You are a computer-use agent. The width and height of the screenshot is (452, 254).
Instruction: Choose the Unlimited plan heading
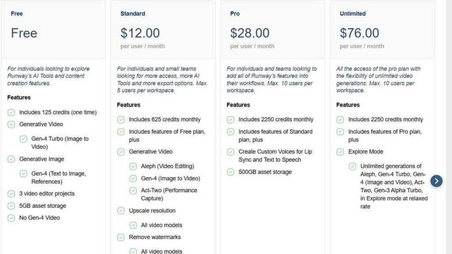[353, 14]
